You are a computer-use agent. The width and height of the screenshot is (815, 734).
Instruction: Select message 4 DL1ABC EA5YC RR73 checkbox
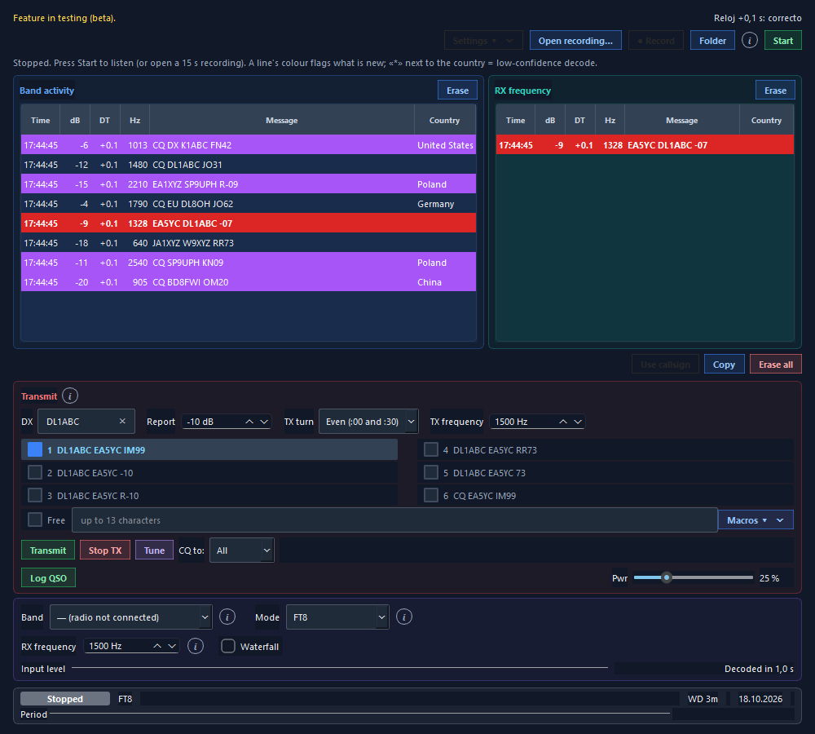(431, 449)
